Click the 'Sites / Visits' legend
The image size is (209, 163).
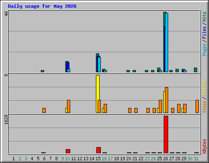(x=204, y=97)
